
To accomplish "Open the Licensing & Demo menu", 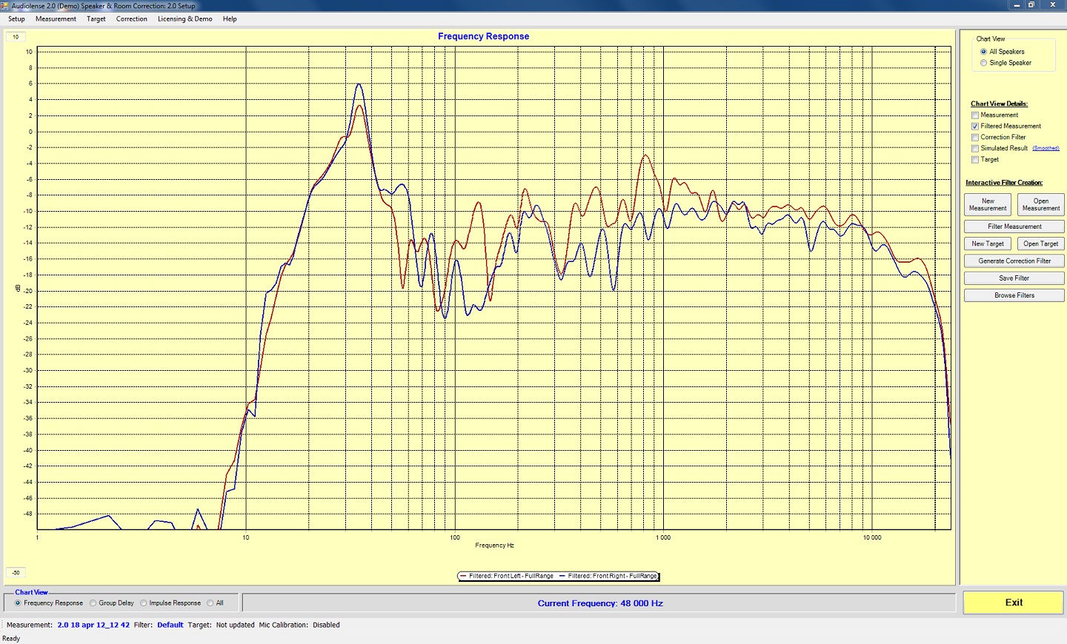I will click(185, 19).
